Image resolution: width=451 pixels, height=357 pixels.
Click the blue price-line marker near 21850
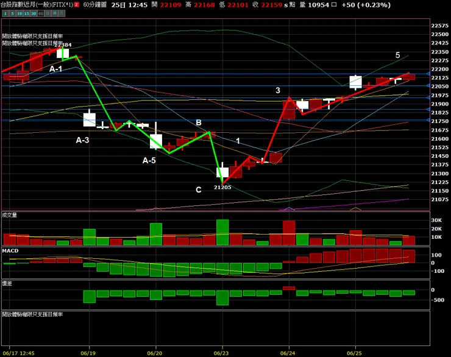coord(428,110)
